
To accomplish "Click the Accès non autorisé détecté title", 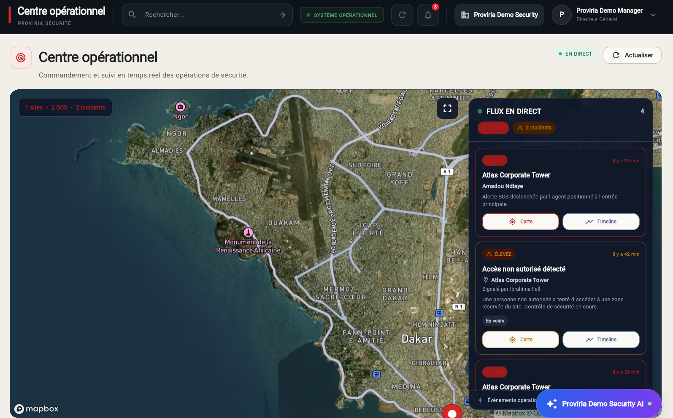I will [x=524, y=269].
